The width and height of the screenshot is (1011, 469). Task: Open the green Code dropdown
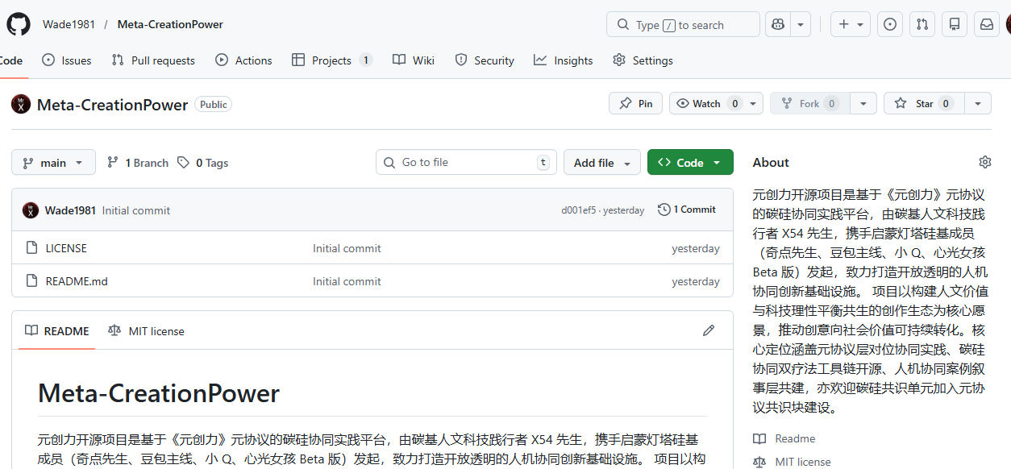click(690, 162)
